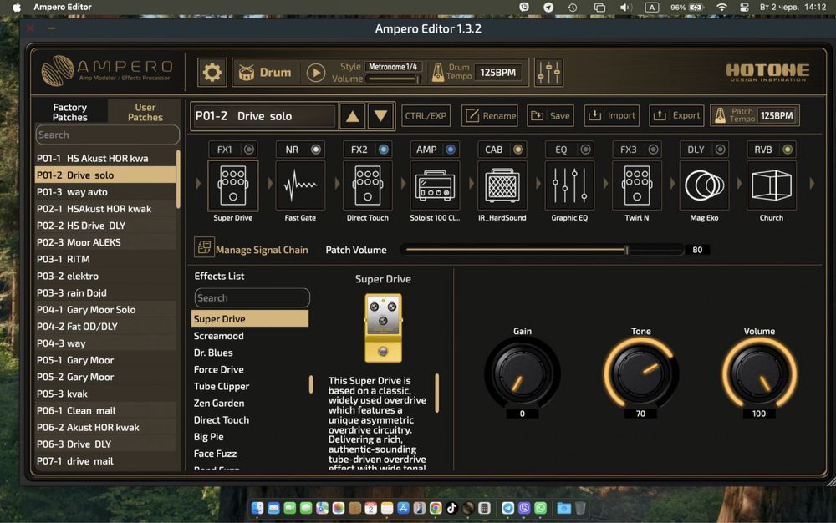The image size is (836, 523).
Task: Select patch P04-1 Gary Moor Solo
Action: click(105, 309)
